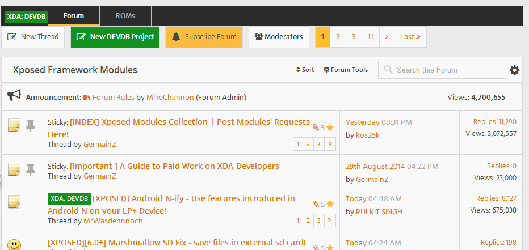Click the note icon of the Android N-ify thread

tap(14, 201)
